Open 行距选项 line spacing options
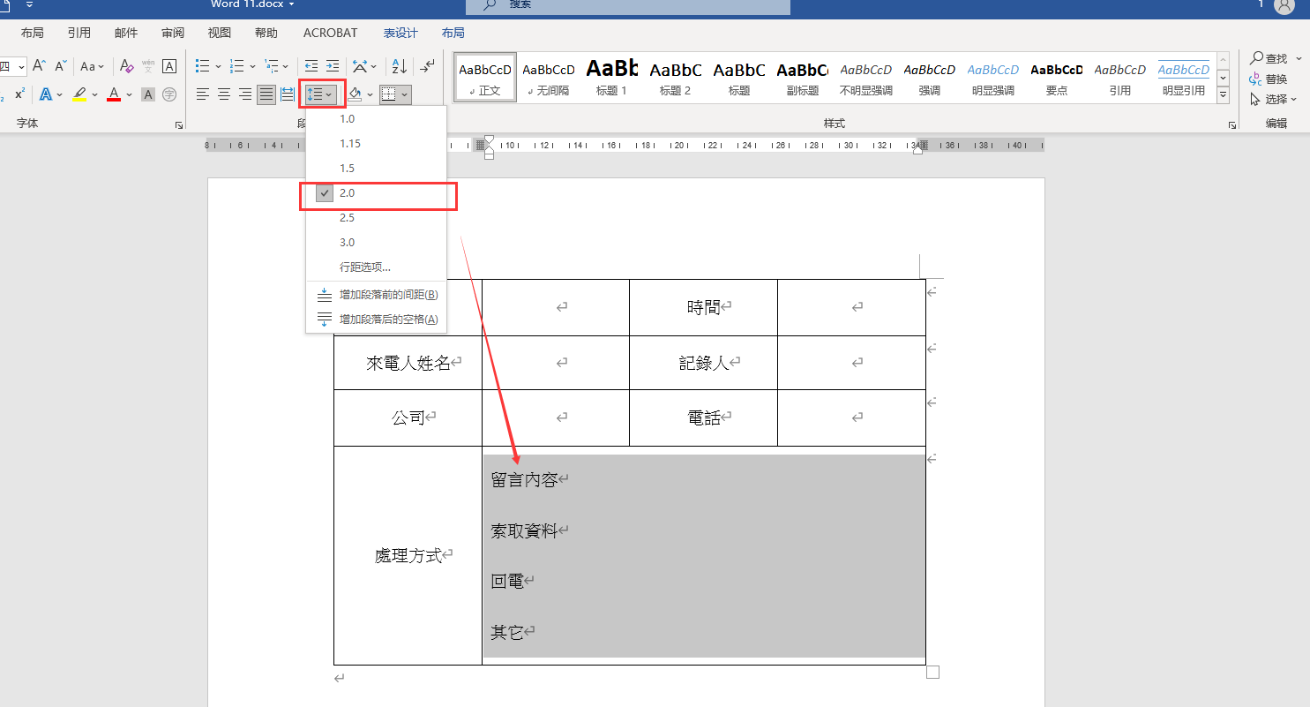Viewport: 1310px width, 707px height. (377, 267)
